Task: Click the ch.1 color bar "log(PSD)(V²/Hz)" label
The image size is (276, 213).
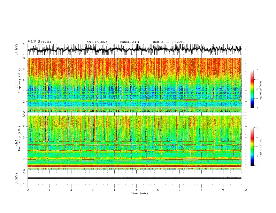Action: tap(261, 91)
